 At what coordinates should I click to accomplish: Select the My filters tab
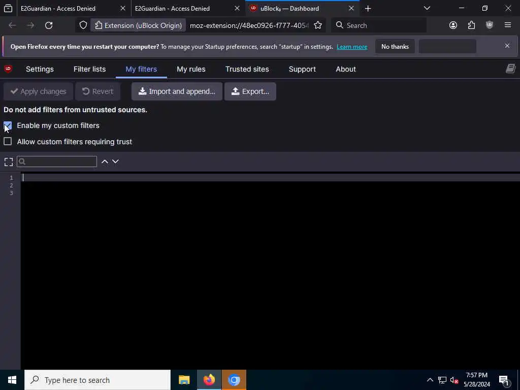141,69
